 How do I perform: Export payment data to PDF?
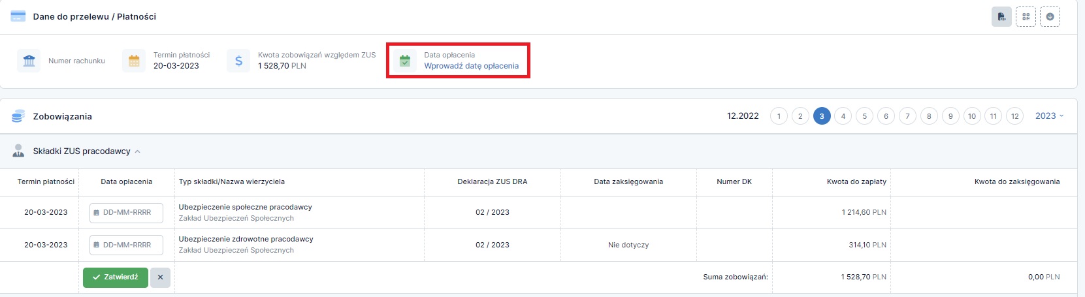pyautogui.click(x=1001, y=16)
